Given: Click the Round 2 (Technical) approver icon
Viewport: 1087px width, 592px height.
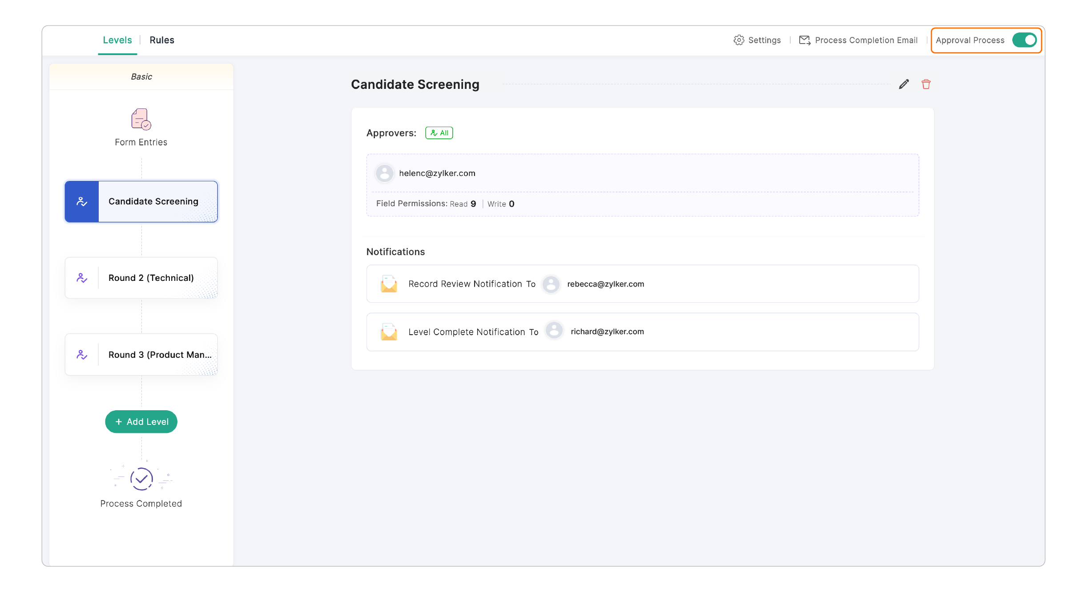Looking at the screenshot, I should pos(82,278).
